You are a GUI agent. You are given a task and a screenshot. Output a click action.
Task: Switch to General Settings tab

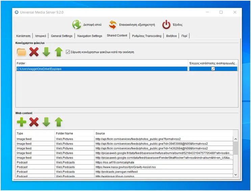point(61,36)
